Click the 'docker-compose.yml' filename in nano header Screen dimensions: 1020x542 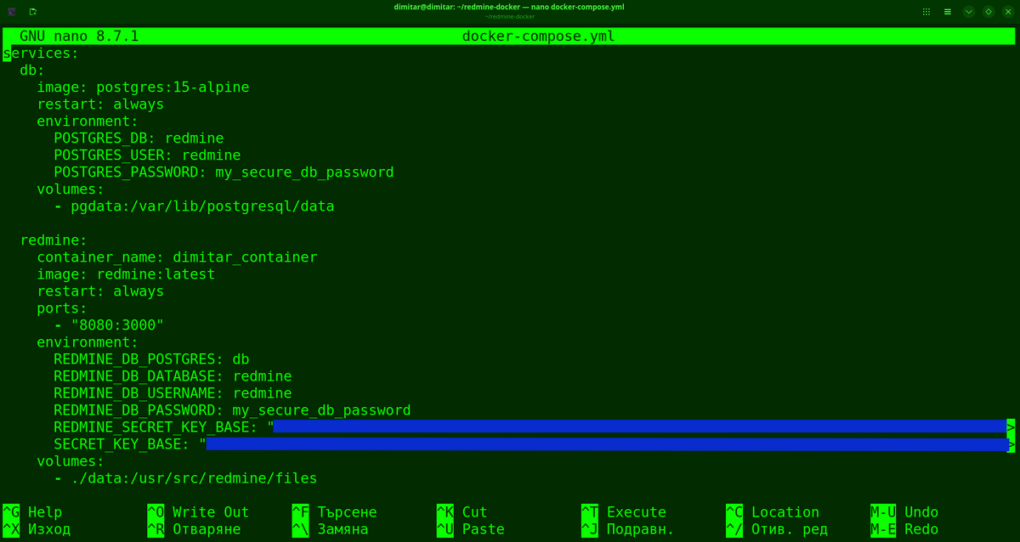click(x=538, y=37)
